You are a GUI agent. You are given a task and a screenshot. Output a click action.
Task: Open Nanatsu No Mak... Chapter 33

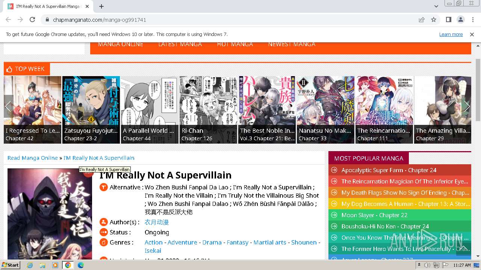click(312, 138)
